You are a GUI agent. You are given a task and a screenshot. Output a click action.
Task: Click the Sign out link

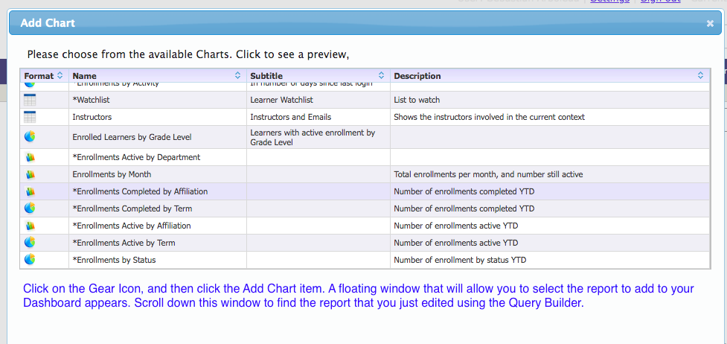pyautogui.click(x=660, y=2)
